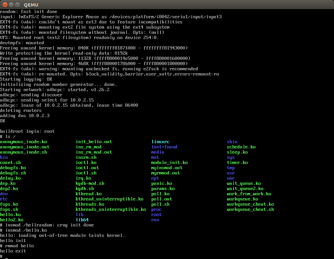Screen dimensions: 334x259
Task: Click the wait_queue2.ko file name
Action: [x=245, y=189]
